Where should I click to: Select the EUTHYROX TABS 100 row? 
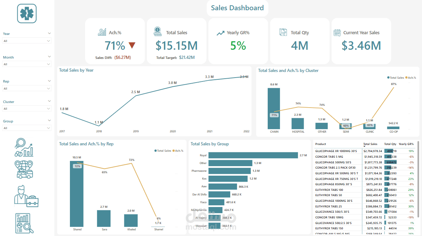[x=365, y=190]
